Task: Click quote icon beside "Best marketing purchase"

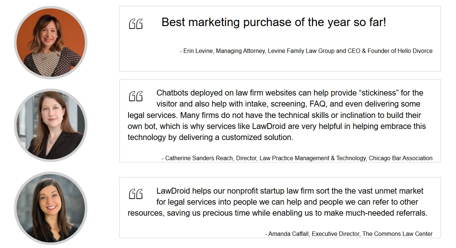Action: (x=136, y=24)
